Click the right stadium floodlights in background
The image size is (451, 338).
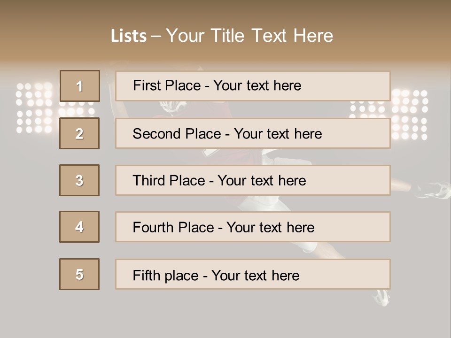[x=408, y=113]
